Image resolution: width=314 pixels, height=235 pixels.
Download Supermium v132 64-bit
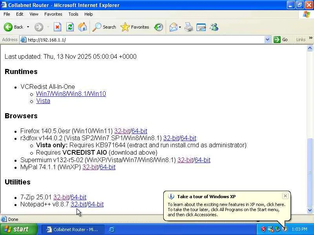click(x=203, y=160)
